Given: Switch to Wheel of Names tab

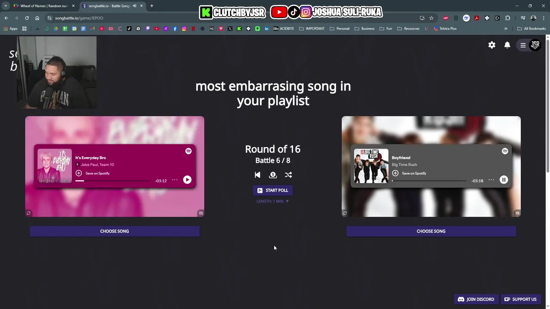Looking at the screenshot, I should 43,6.
